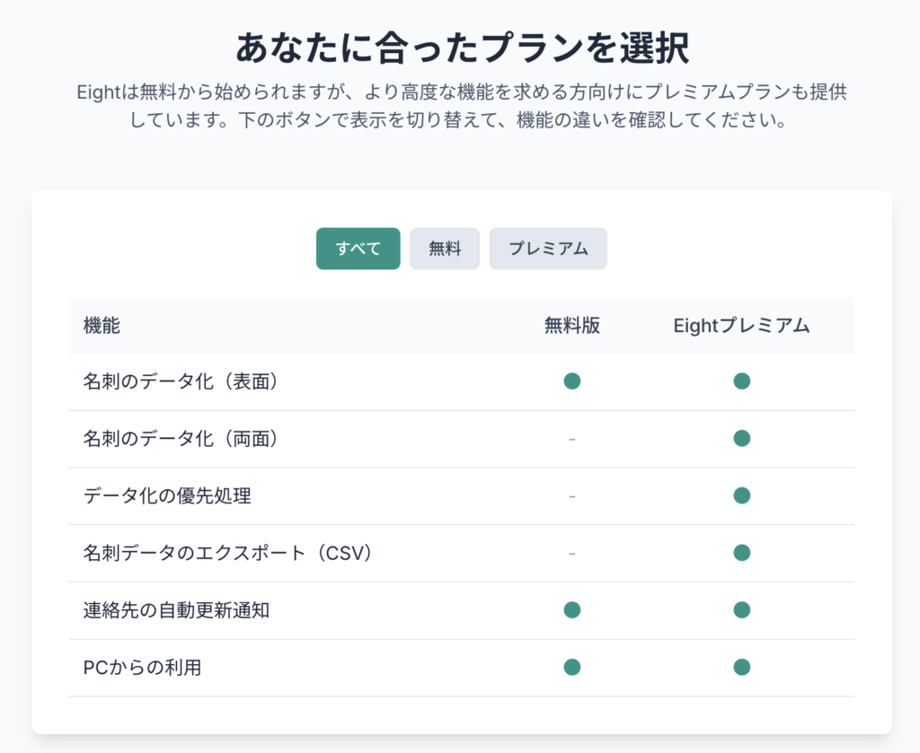Click premium dot for PCからの利用
This screenshot has width=920, height=753.
[x=741, y=667]
